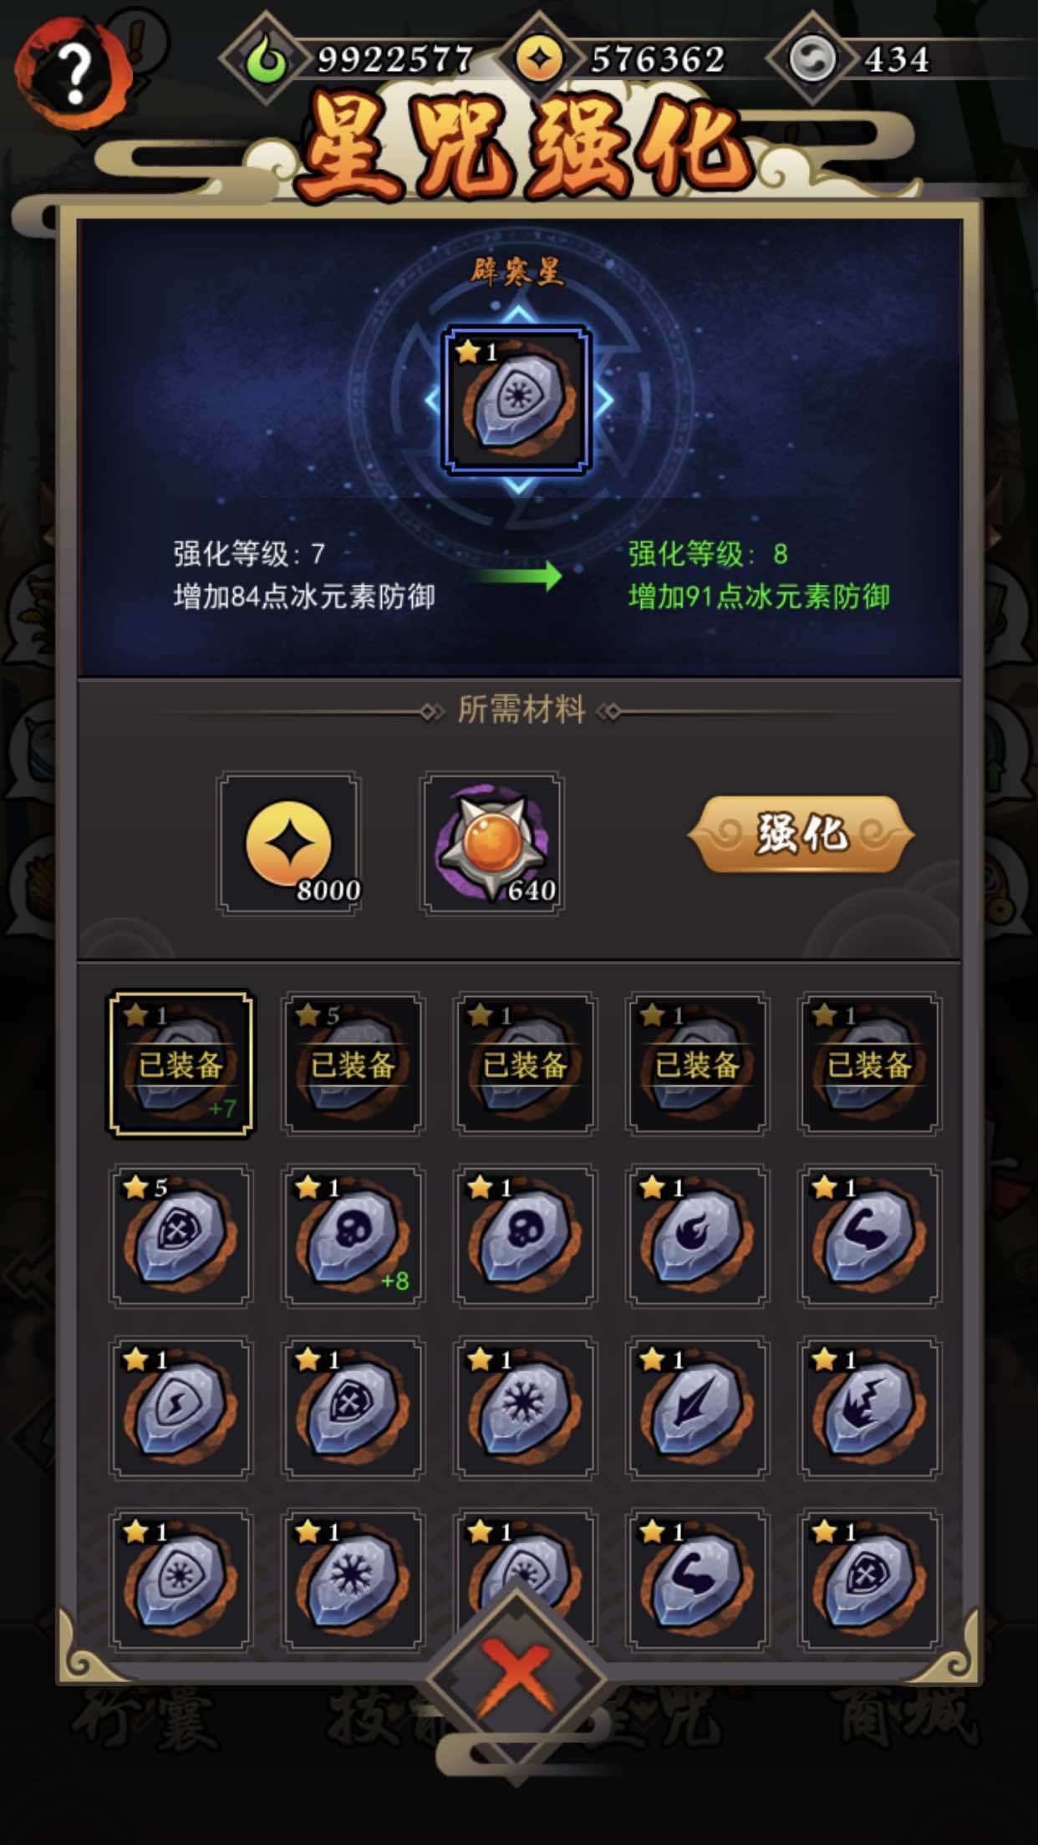The height and width of the screenshot is (1845, 1038).
Task: Choose the 5-star cross shield rune
Action: tap(181, 1236)
